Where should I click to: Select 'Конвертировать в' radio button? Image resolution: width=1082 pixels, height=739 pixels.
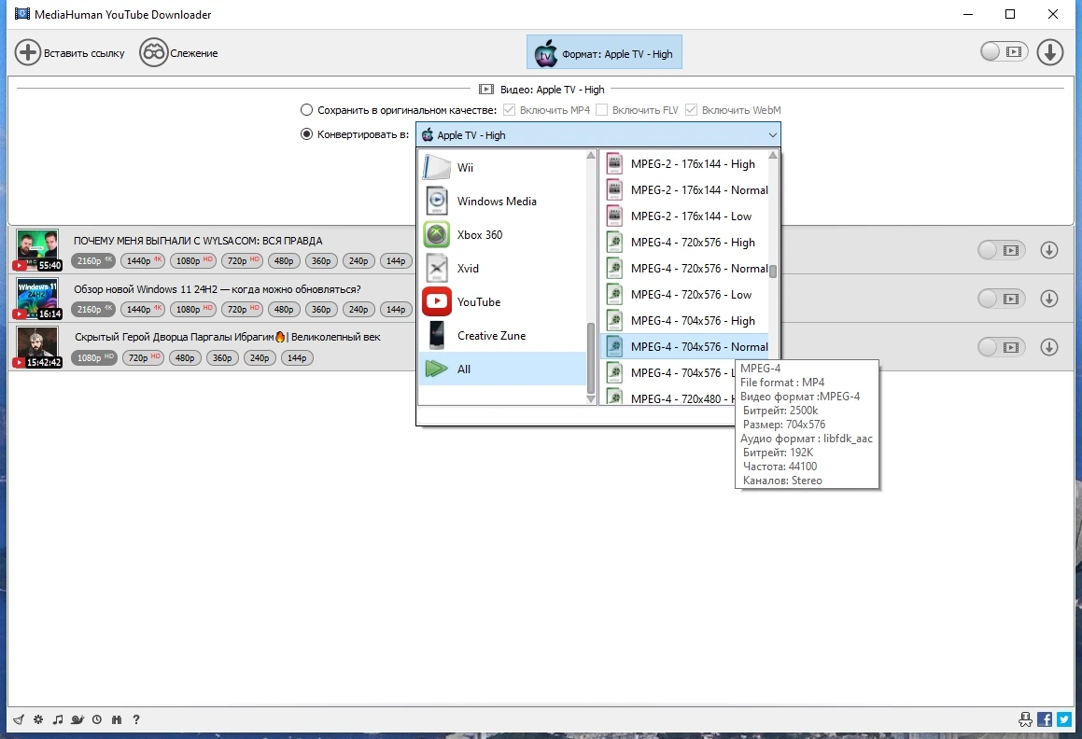306,133
